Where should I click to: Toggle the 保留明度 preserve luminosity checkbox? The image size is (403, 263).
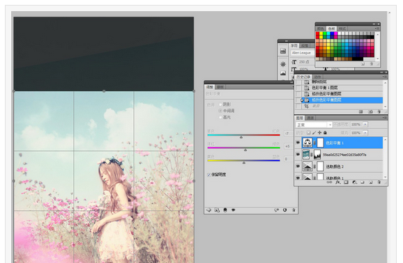209,175
